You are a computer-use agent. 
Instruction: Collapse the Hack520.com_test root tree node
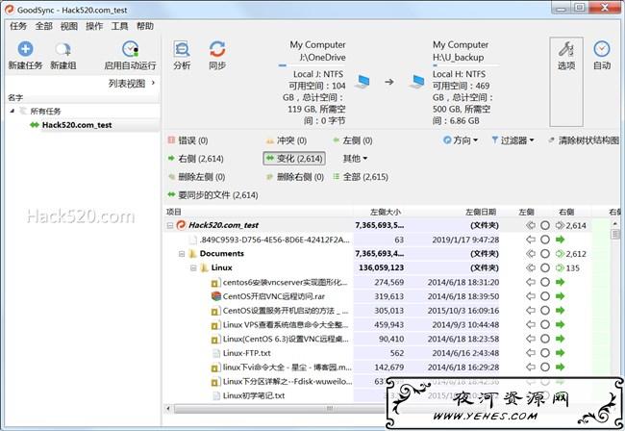(170, 226)
